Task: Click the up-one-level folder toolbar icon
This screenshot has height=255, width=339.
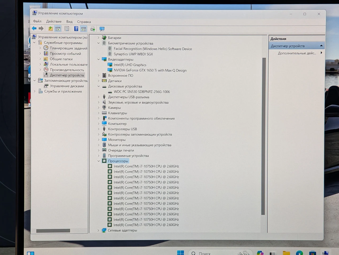Action: tap(50, 29)
